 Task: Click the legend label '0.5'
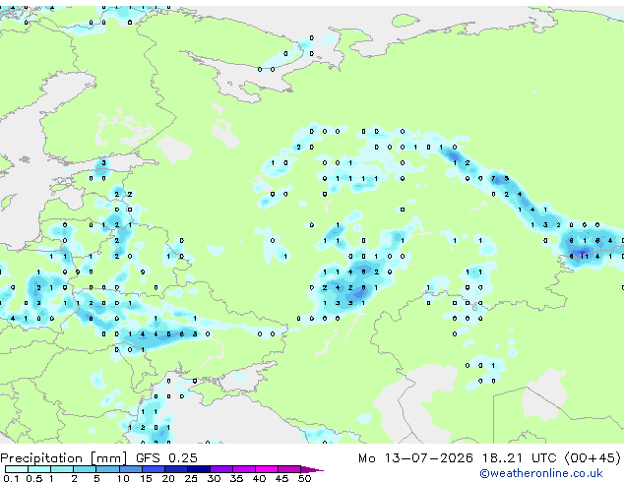(34, 478)
